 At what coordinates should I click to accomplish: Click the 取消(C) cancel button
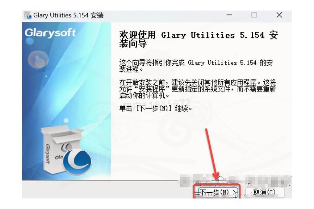pyautogui.click(x=264, y=193)
